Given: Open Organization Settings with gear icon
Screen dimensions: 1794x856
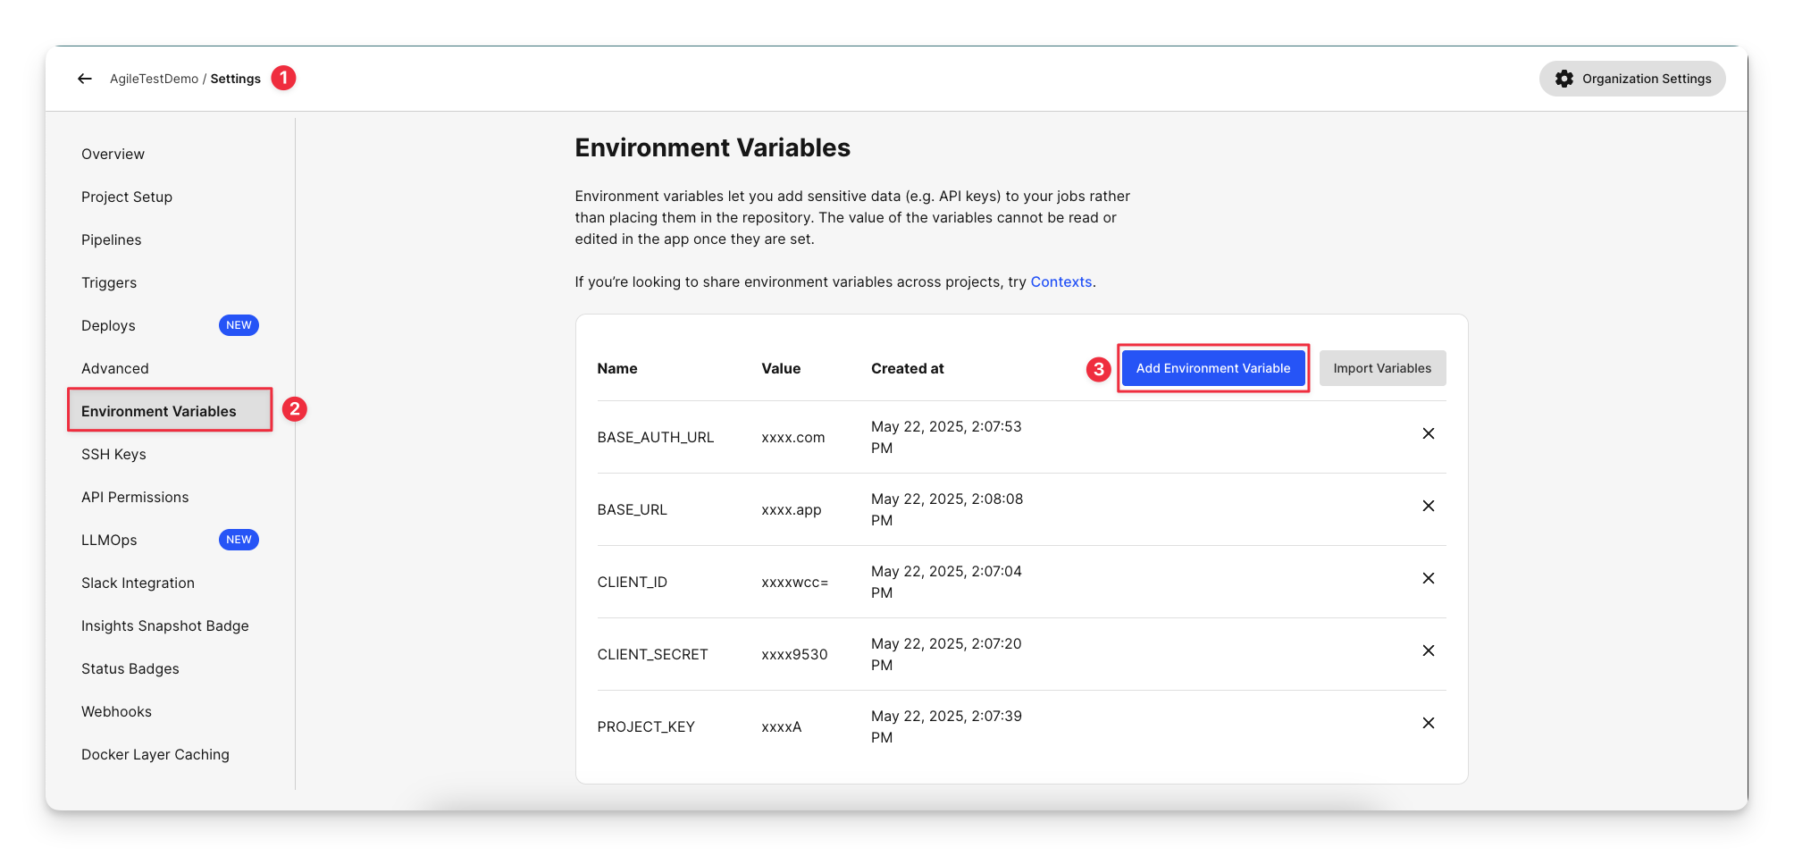Looking at the screenshot, I should point(1631,79).
